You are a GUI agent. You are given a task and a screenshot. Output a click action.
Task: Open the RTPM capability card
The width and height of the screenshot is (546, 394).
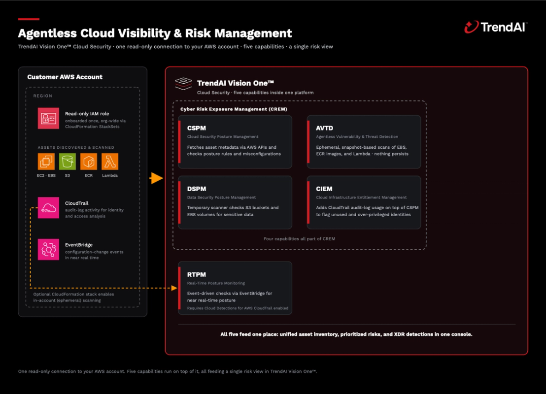point(235,288)
